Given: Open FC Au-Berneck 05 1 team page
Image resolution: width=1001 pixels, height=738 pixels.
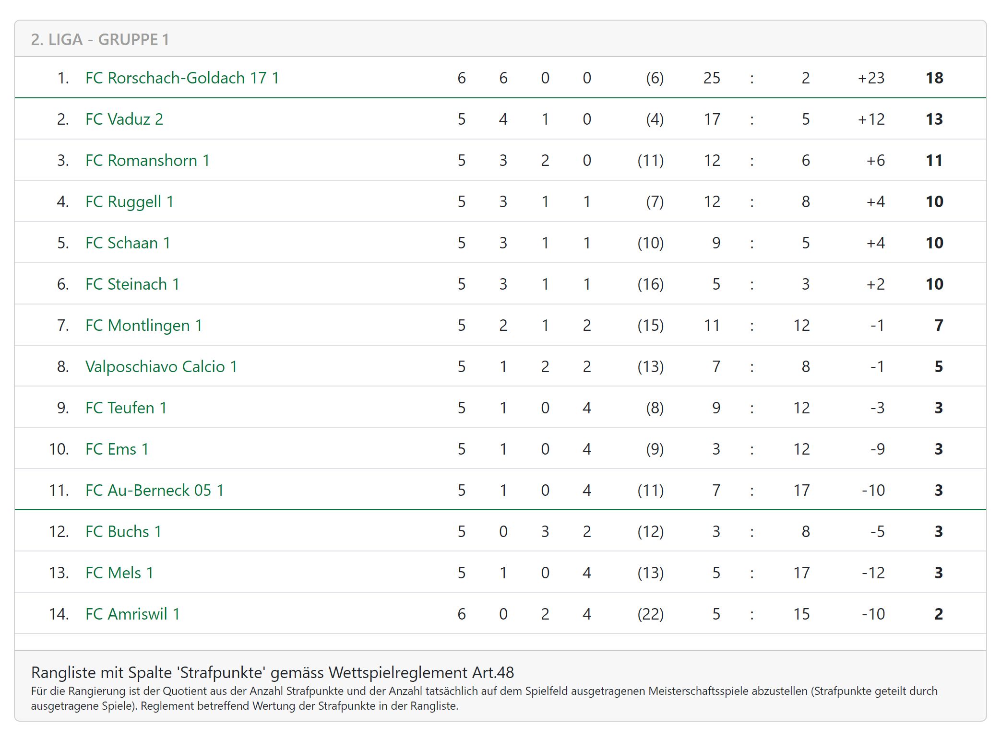Looking at the screenshot, I should click(x=155, y=490).
